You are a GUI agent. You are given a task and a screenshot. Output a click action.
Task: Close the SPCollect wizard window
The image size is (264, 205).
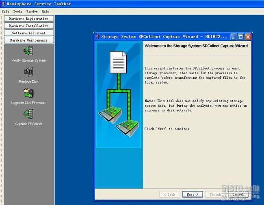point(248,37)
